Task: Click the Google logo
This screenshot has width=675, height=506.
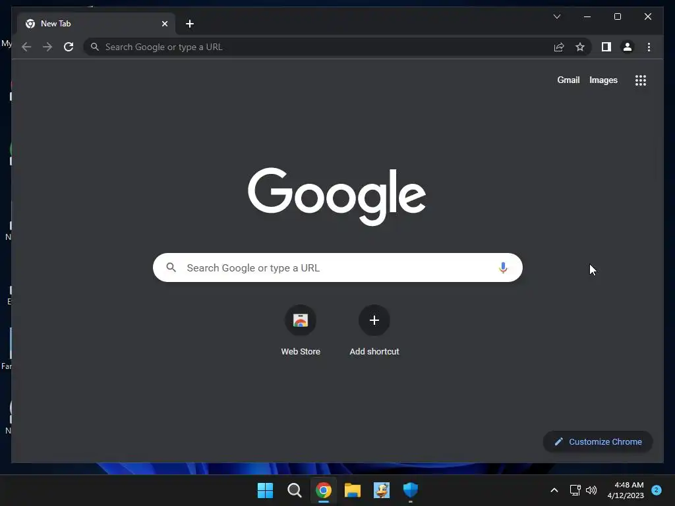Action: pyautogui.click(x=337, y=196)
